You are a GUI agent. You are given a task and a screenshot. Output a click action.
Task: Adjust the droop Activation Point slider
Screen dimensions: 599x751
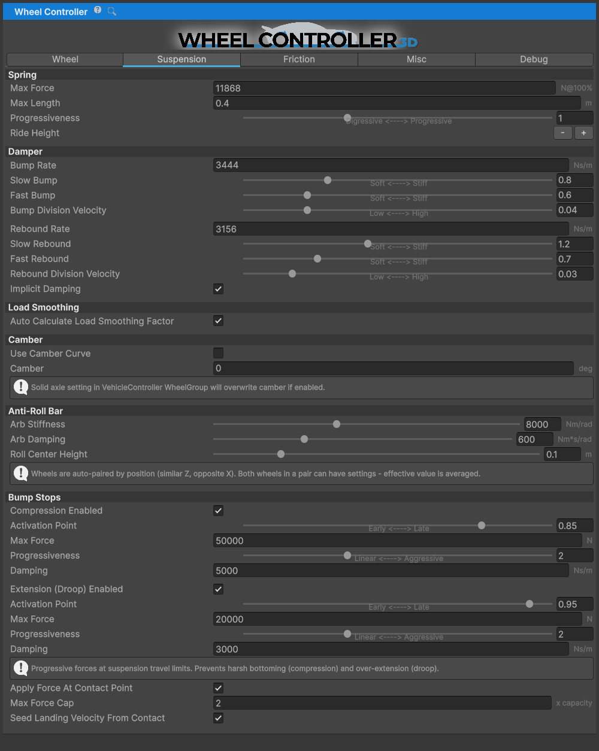pyautogui.click(x=398, y=604)
